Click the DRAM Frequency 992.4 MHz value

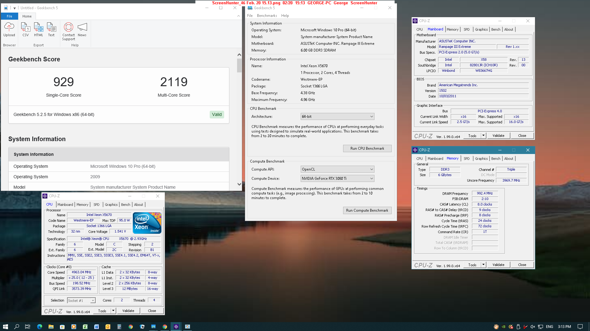point(485,194)
